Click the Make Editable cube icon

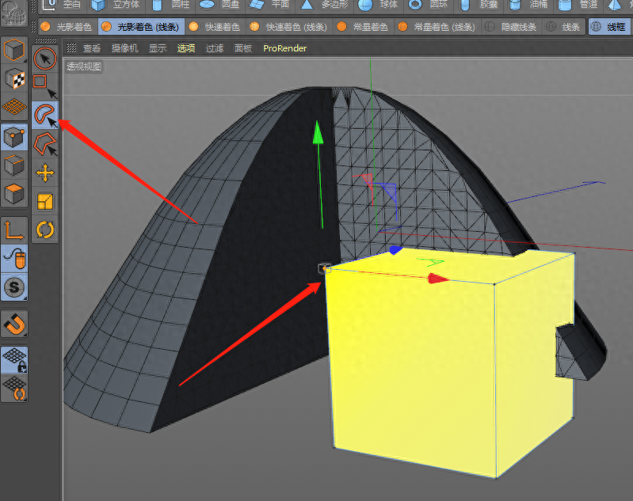click(14, 51)
